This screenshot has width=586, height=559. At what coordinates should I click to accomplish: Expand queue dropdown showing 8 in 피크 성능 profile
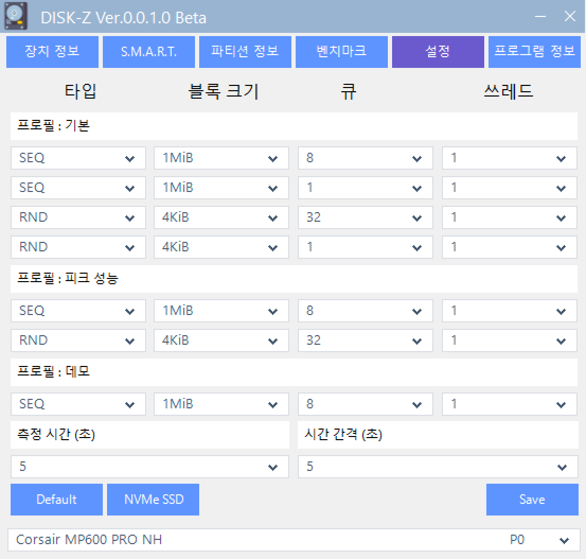coord(365,311)
